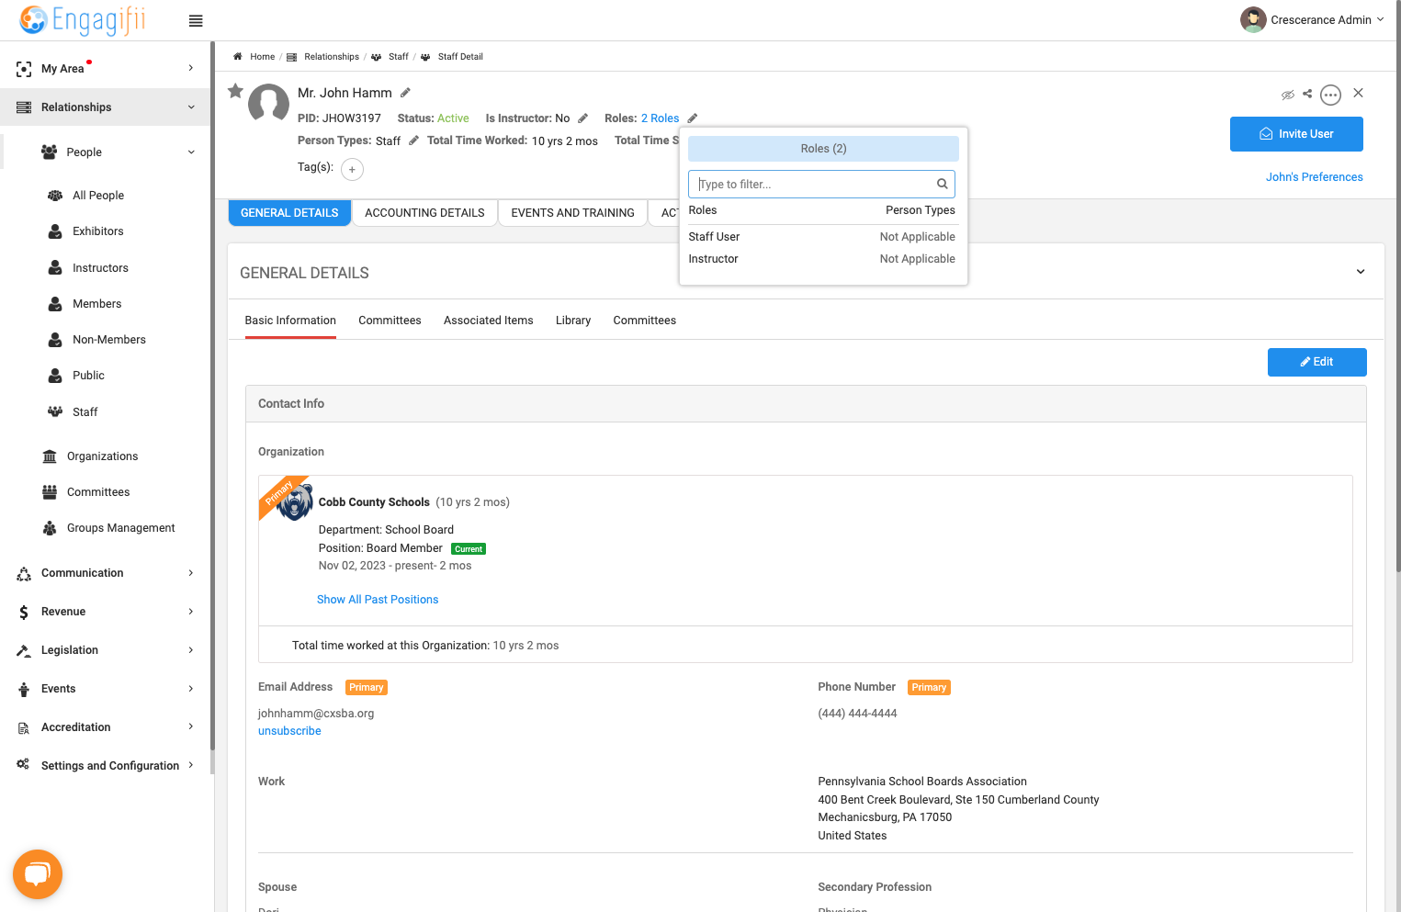
Task: Click John Hamm's profile avatar
Action: point(269,104)
